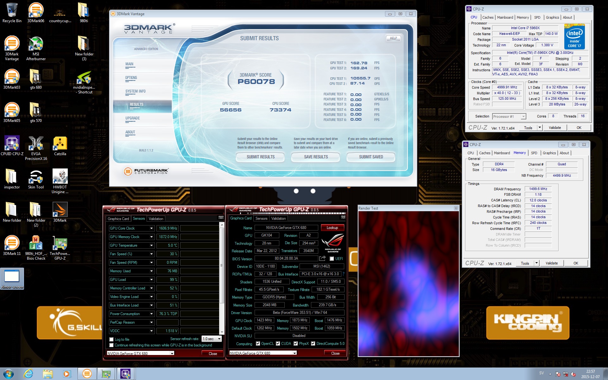Click PCI-E bus interface question mark

click(x=343, y=274)
